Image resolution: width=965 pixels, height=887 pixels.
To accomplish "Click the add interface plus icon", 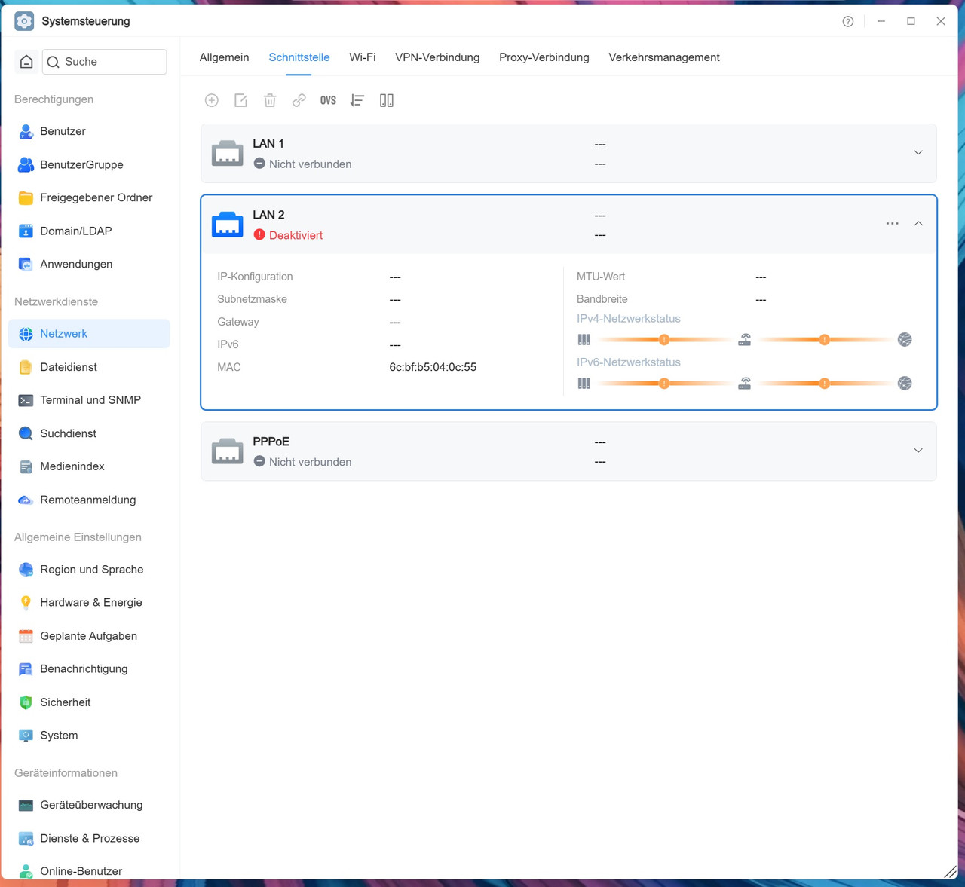I will point(212,100).
